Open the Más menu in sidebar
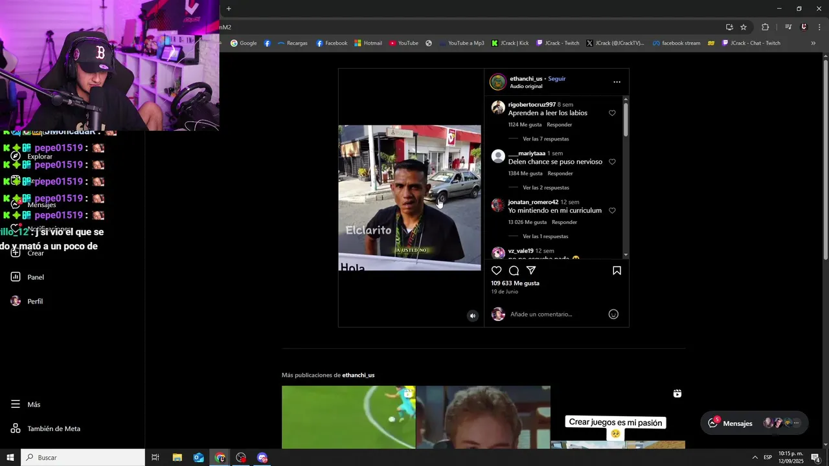This screenshot has width=829, height=466. (25, 404)
